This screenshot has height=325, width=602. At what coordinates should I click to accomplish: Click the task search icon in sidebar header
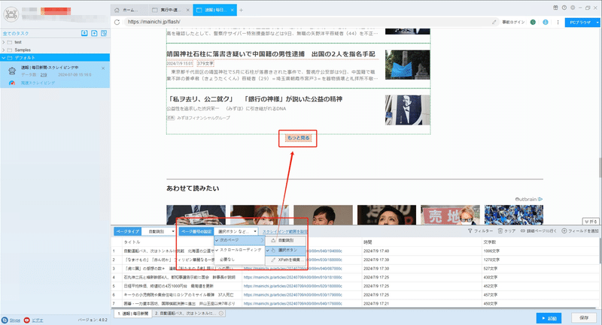[104, 33]
